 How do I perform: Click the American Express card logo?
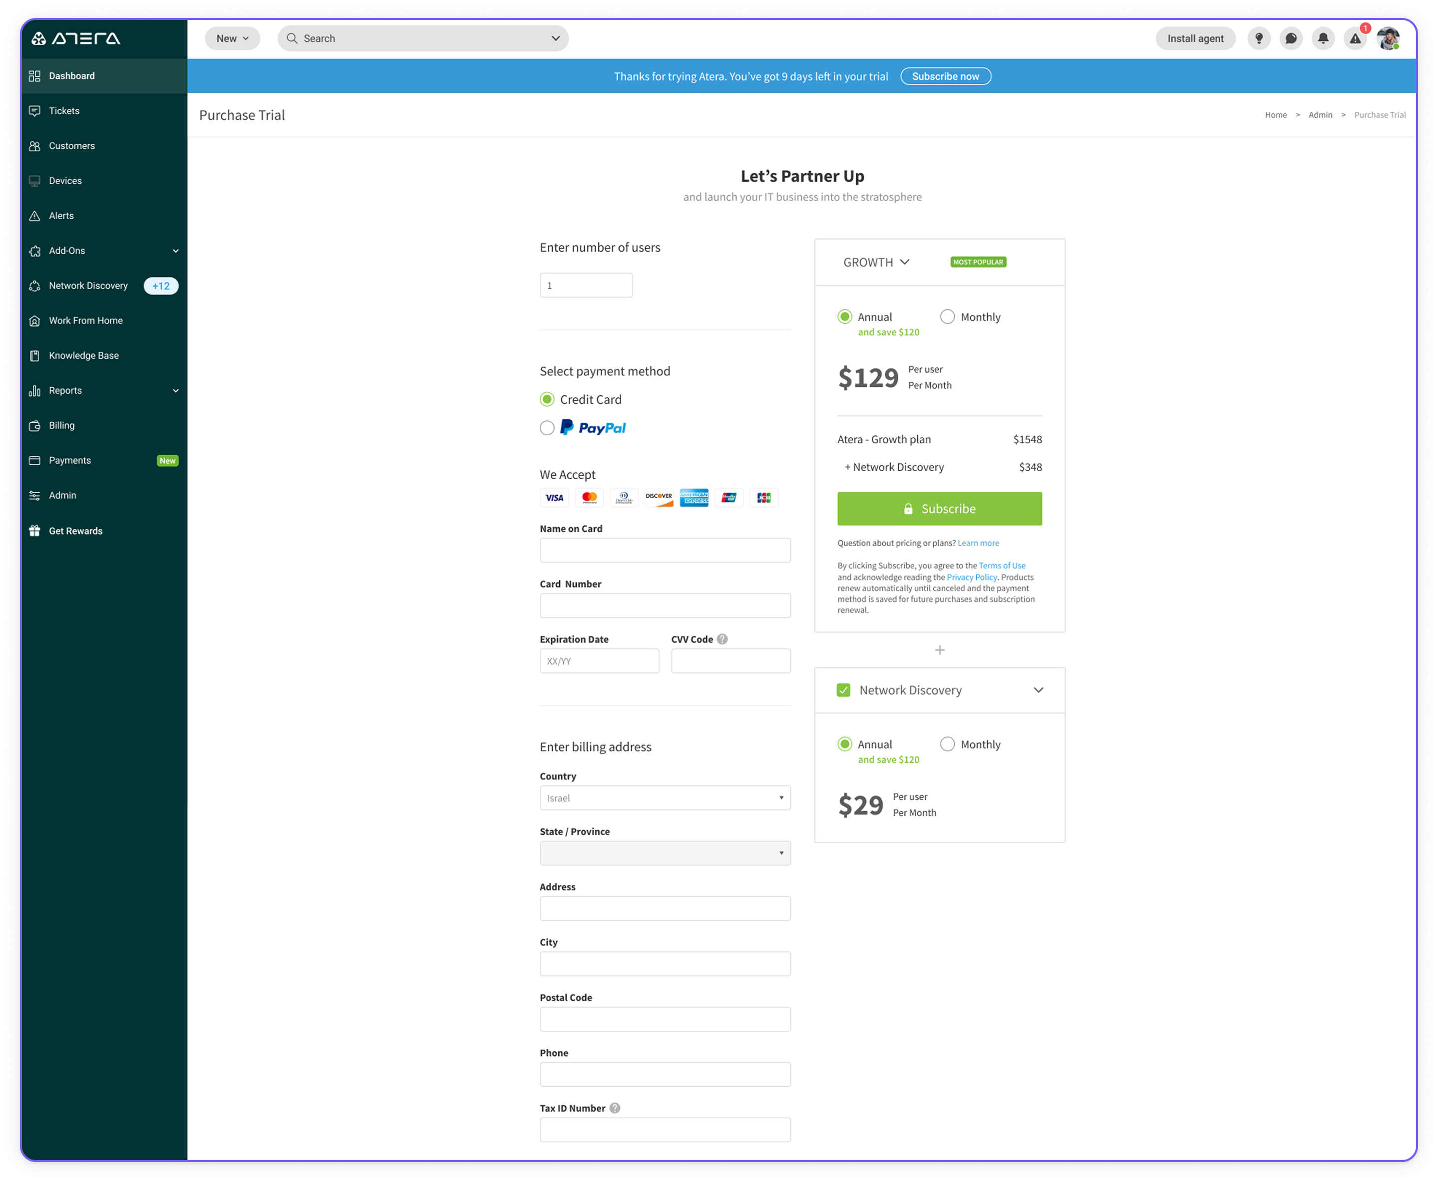tap(694, 497)
